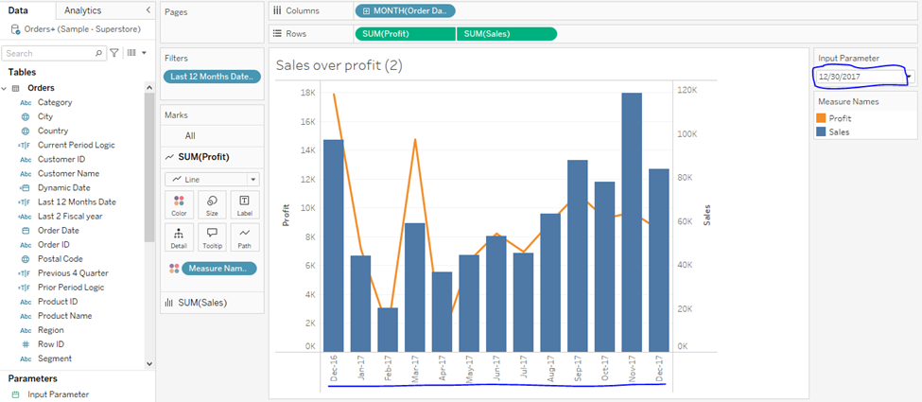Click the Detail marks card

[x=179, y=236]
